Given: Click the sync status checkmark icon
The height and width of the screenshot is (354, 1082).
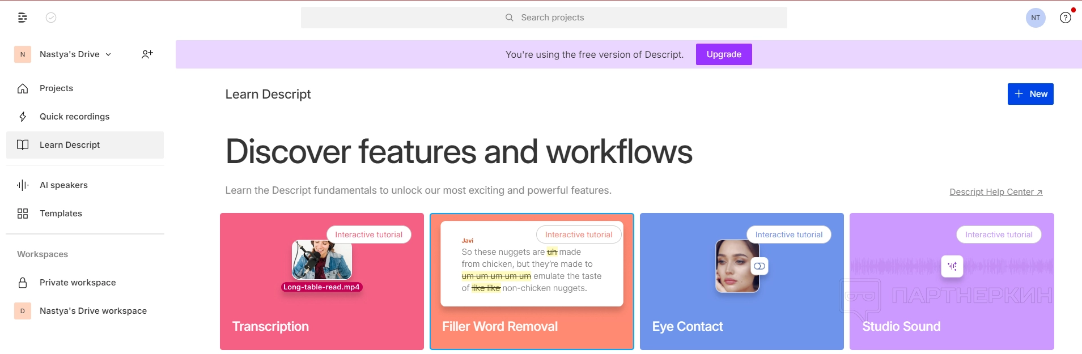Looking at the screenshot, I should [51, 18].
